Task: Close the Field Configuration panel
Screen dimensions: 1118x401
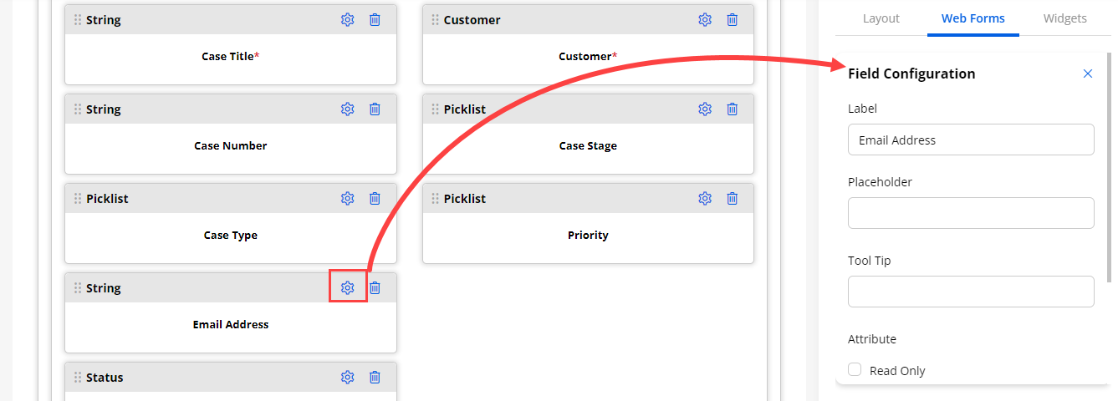Action: click(x=1088, y=74)
